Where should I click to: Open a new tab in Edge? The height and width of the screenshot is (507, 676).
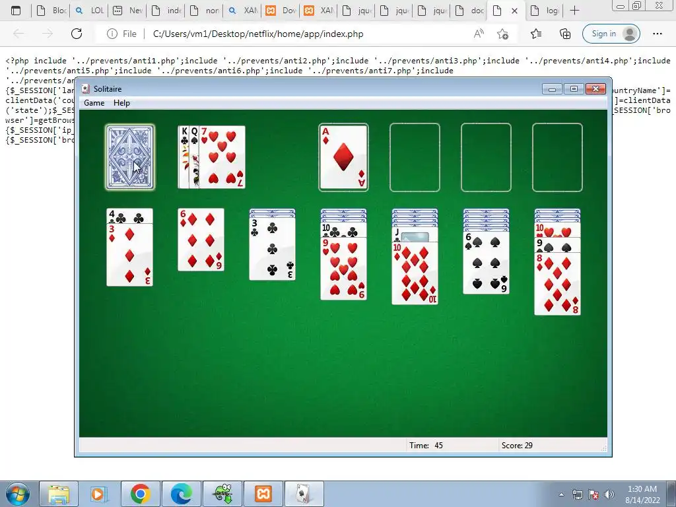tap(574, 11)
